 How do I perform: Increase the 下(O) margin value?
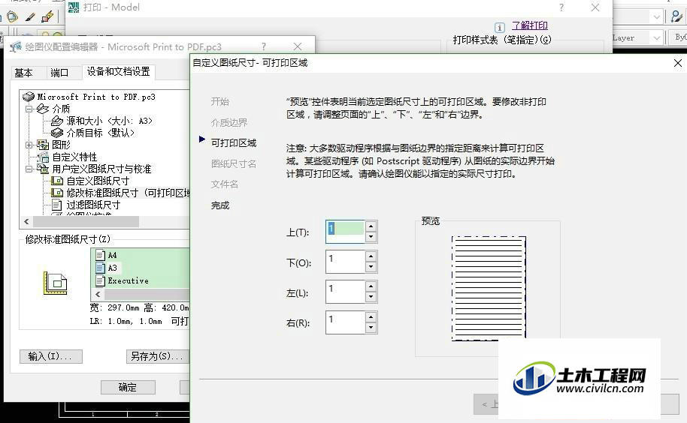[371, 256]
